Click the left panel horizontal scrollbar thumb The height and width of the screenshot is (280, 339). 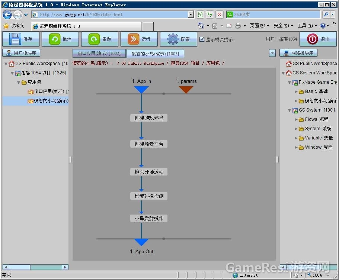[19, 267]
